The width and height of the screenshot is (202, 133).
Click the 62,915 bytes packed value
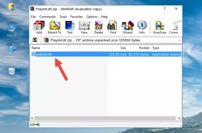click(x=139, y=54)
